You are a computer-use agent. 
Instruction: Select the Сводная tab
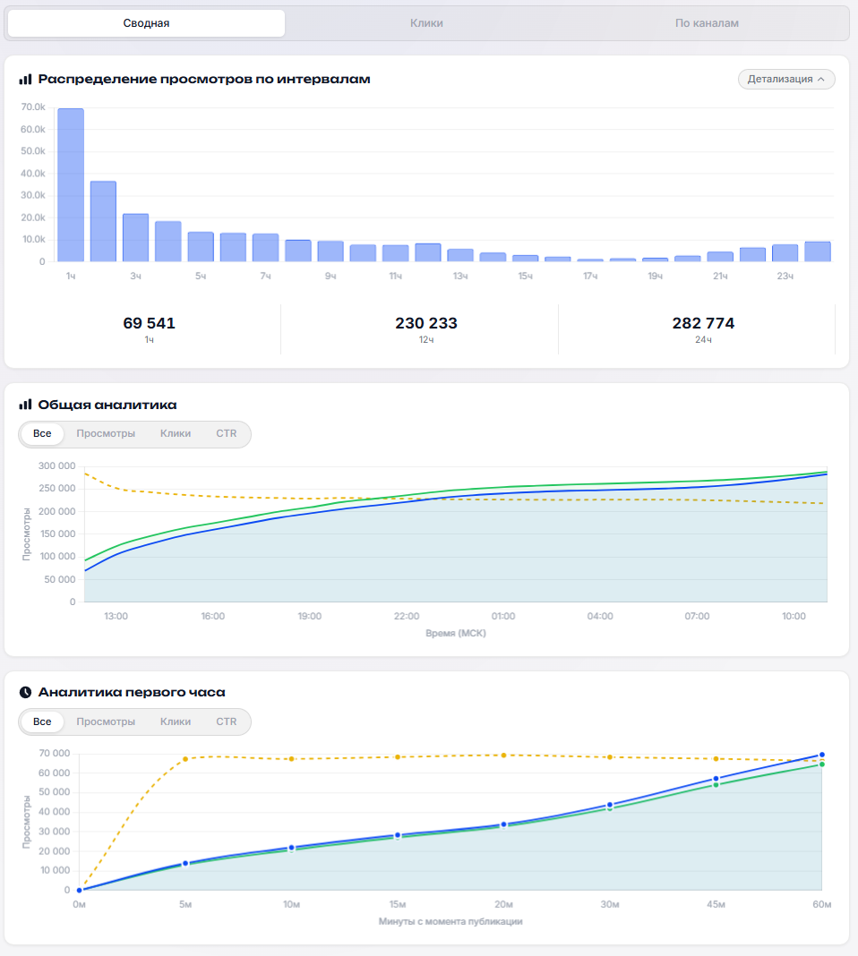coord(146,23)
